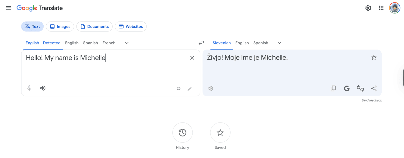Choose English as target language
Viewport: 404px width, 158px height.
pyautogui.click(x=242, y=43)
